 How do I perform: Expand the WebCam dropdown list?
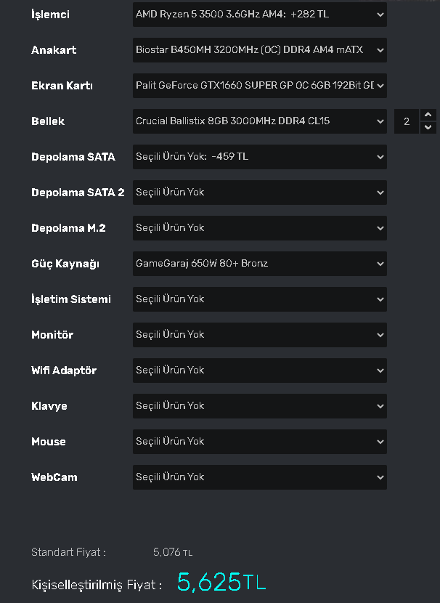click(259, 477)
